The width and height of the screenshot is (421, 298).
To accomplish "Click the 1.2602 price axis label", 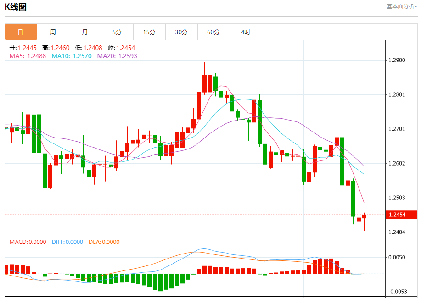I will point(397,163).
